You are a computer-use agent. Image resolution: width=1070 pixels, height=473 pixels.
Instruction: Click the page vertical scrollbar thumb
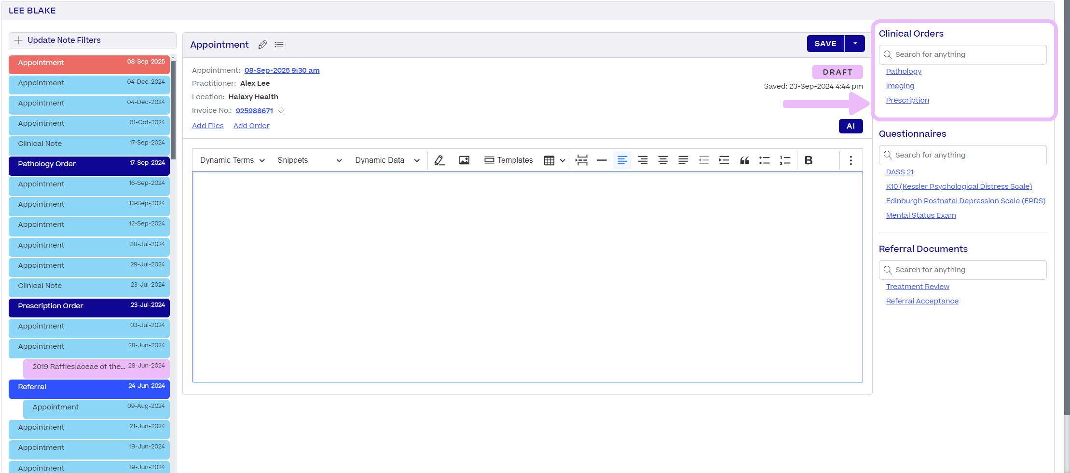(1067, 207)
